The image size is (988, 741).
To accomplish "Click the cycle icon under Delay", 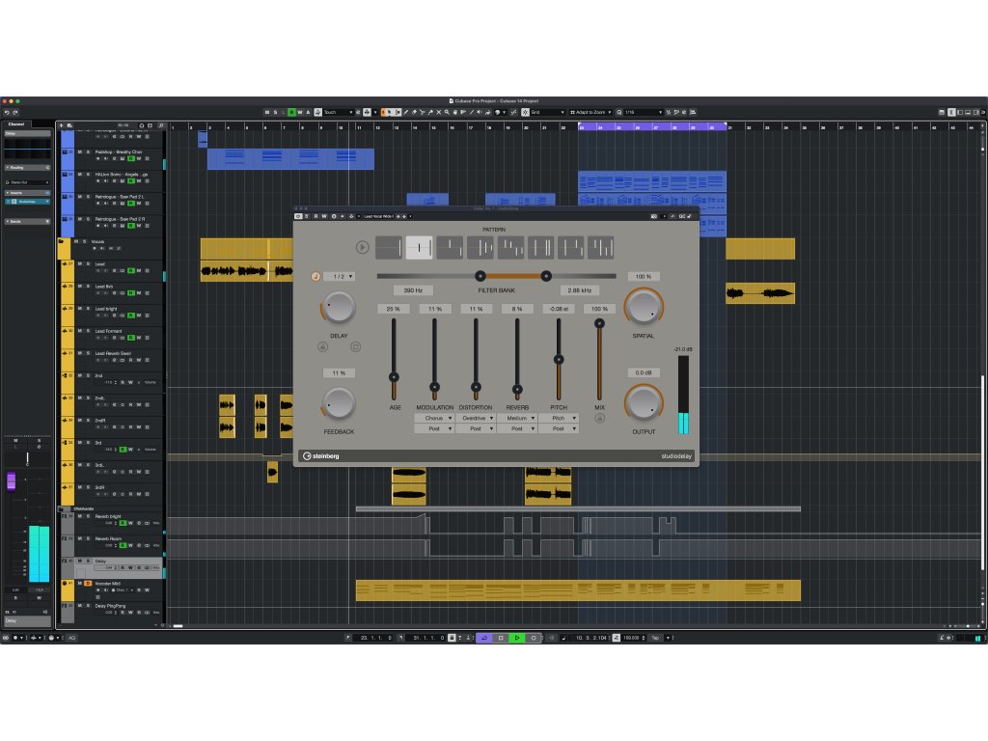I will 355,346.
